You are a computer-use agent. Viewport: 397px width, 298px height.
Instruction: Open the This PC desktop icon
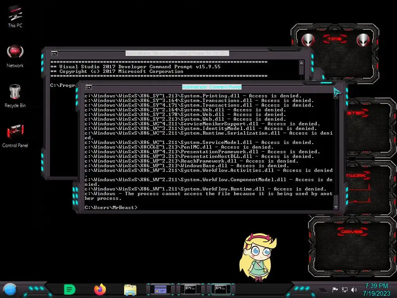15,16
